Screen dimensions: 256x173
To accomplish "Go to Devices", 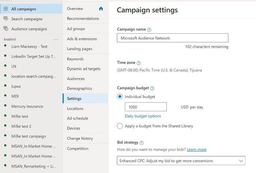I will (74, 128).
